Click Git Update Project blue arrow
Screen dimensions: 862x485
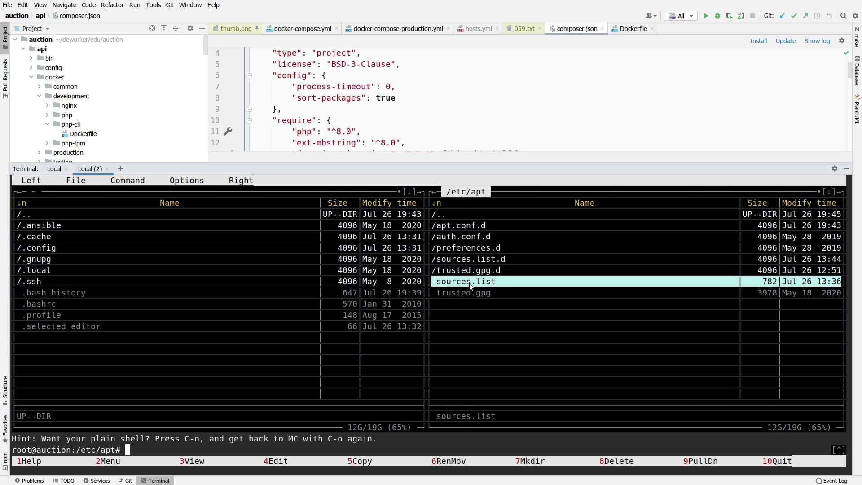tap(782, 16)
